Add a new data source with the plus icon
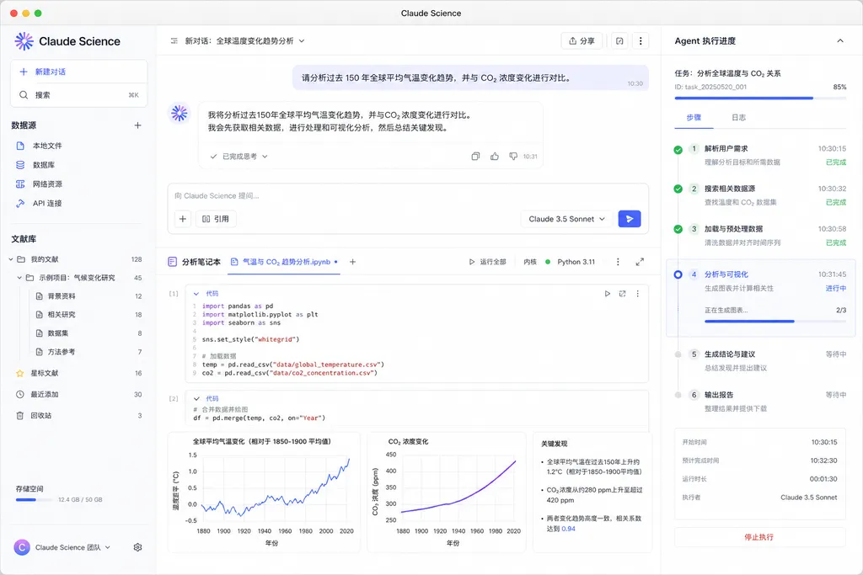The image size is (863, 575). tap(137, 125)
